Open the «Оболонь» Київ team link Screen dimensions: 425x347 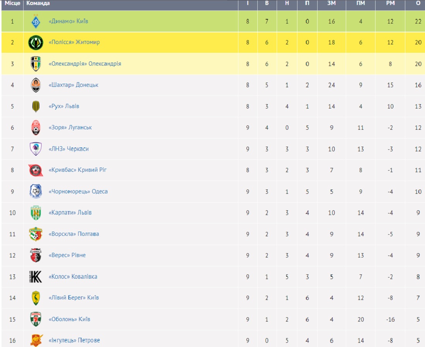70,319
